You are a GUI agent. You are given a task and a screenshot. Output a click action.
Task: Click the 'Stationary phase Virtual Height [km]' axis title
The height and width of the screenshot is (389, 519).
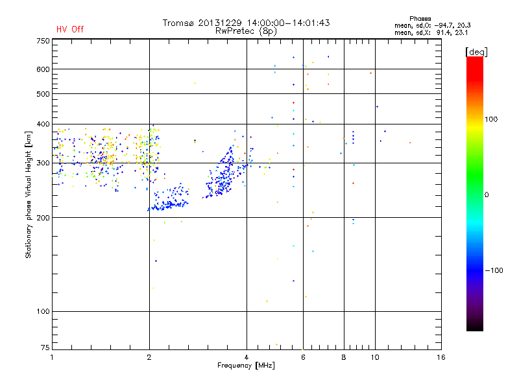pyautogui.click(x=29, y=195)
